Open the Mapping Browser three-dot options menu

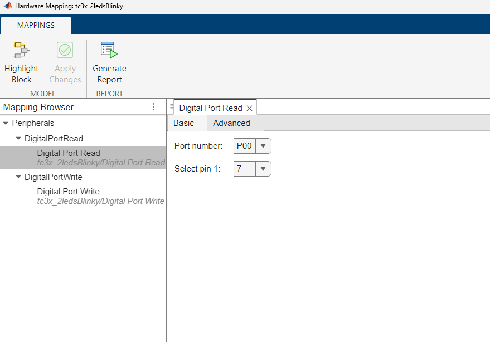(x=154, y=107)
